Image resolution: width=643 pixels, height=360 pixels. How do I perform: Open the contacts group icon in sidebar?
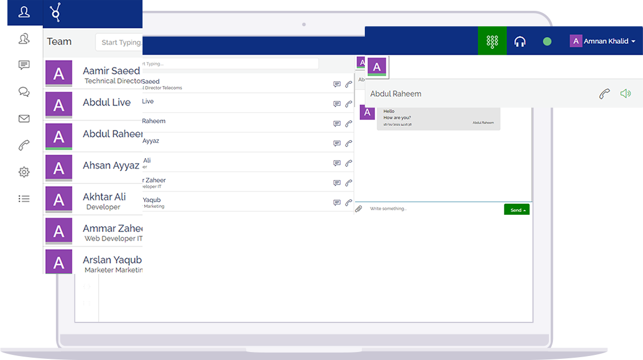tap(24, 39)
